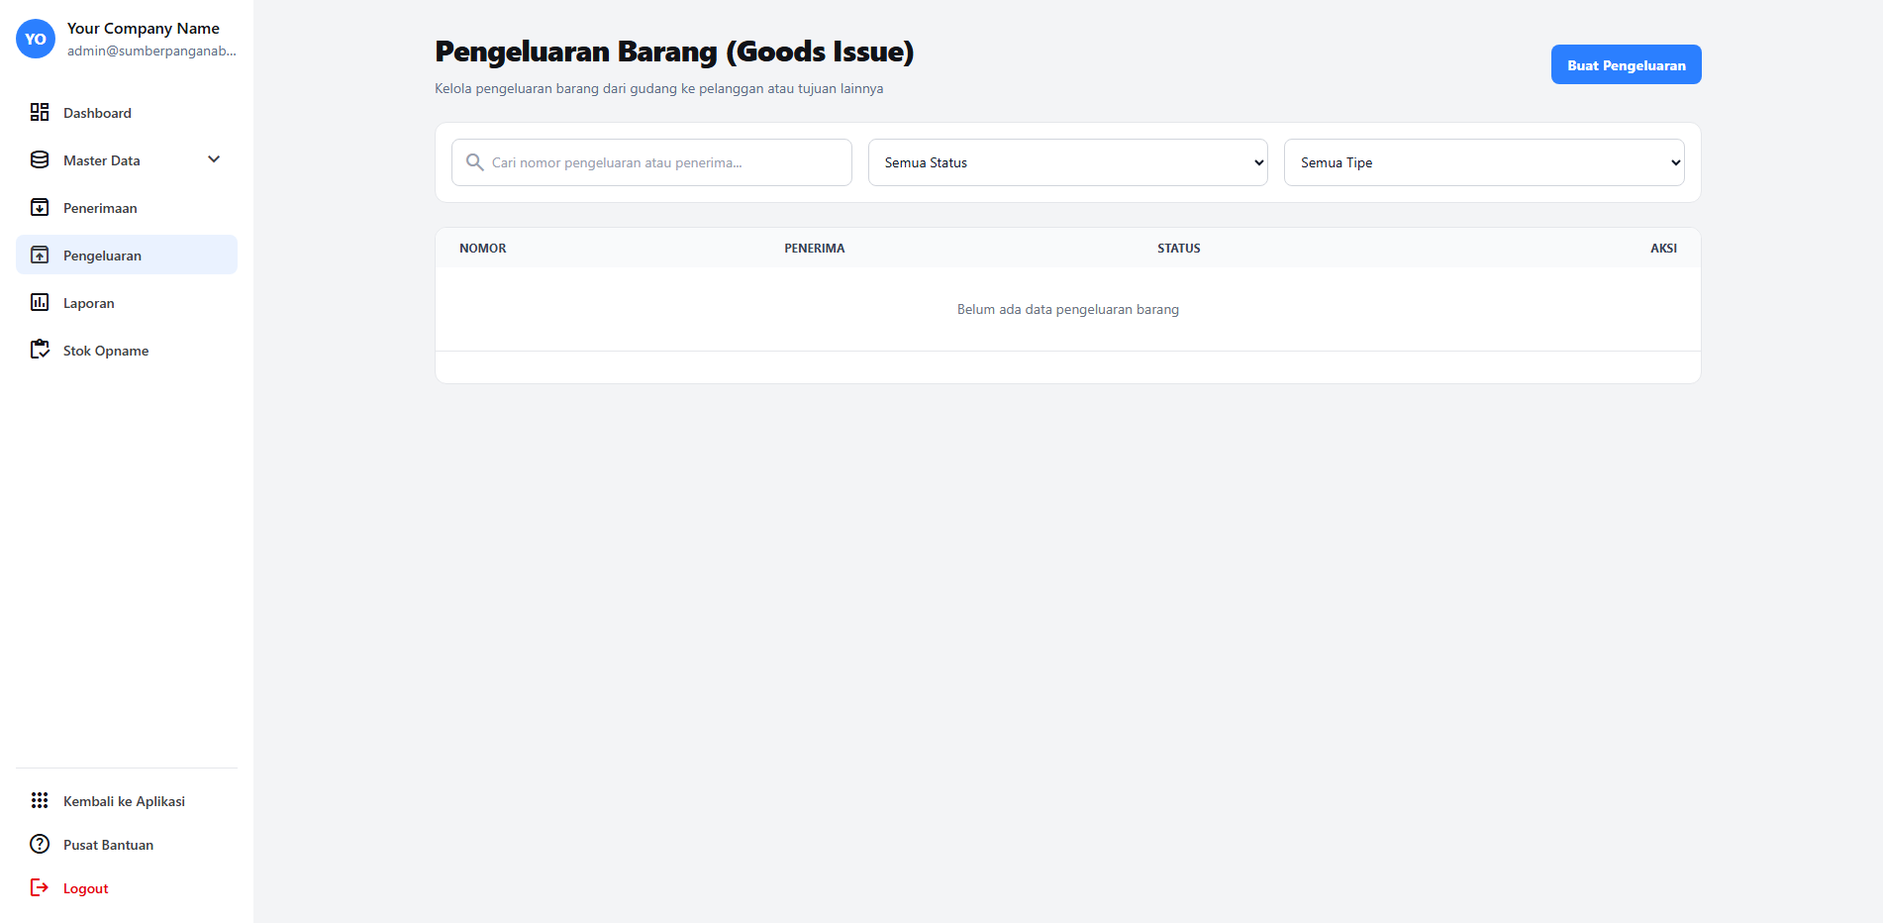Expand the Master Data chevron
Screen dimensions: 1883x923
214,159
